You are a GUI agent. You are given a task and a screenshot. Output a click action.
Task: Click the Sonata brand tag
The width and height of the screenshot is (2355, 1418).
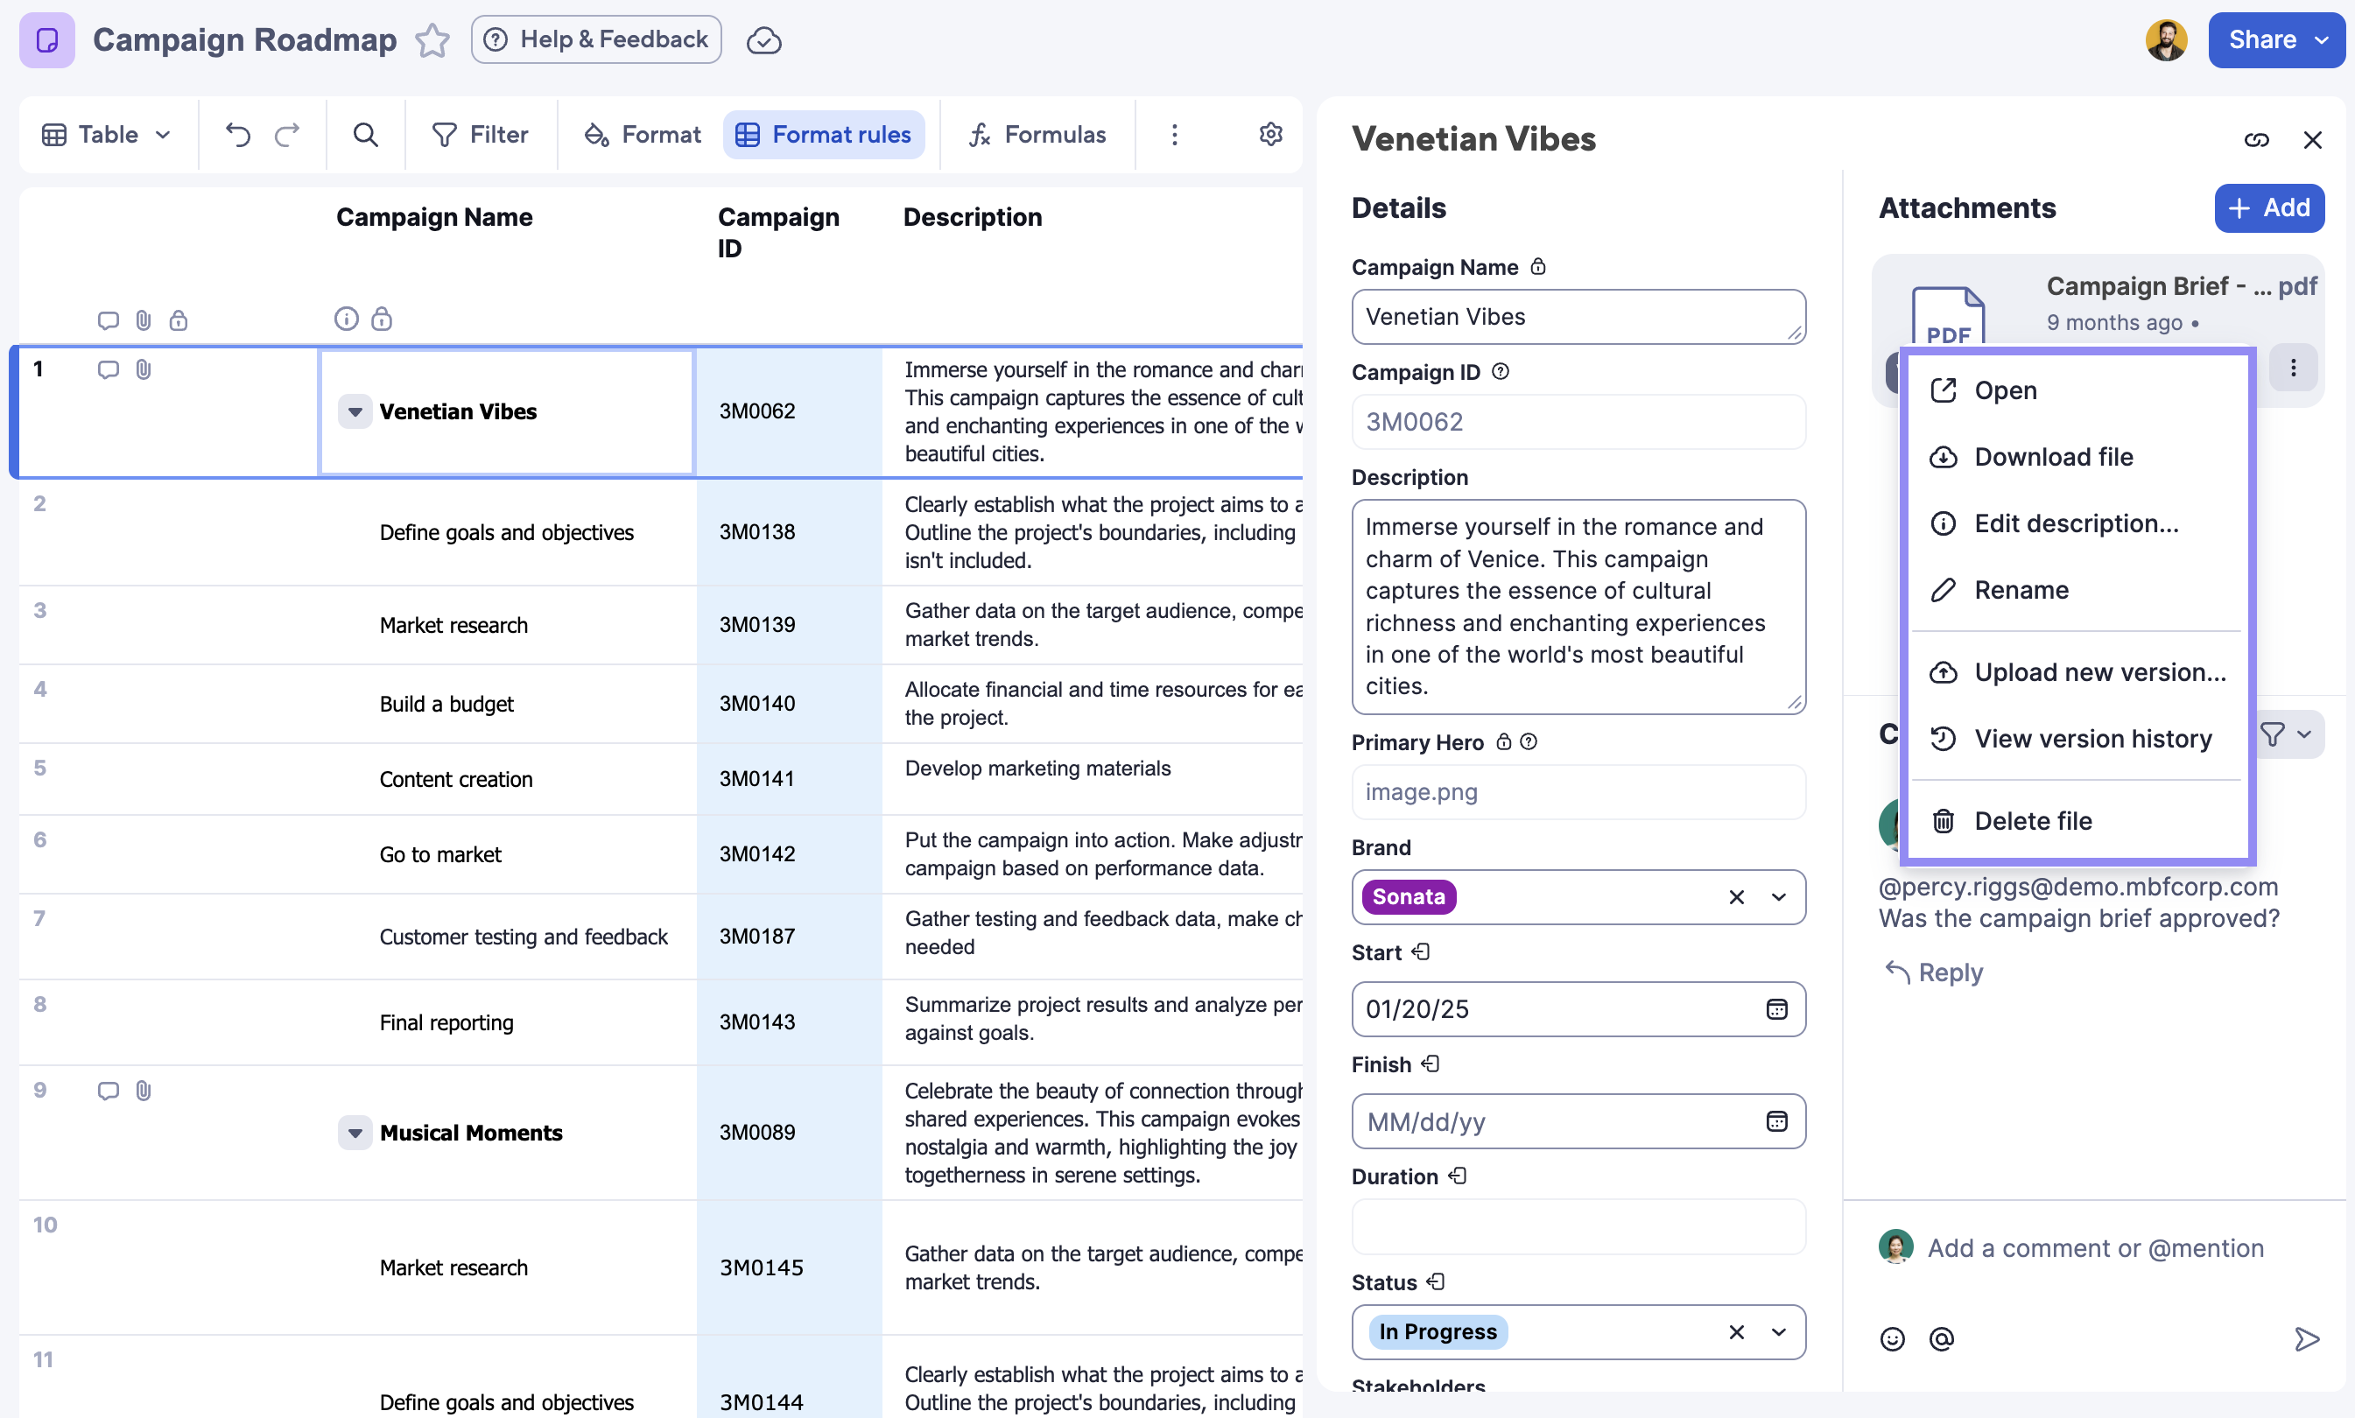(1409, 897)
